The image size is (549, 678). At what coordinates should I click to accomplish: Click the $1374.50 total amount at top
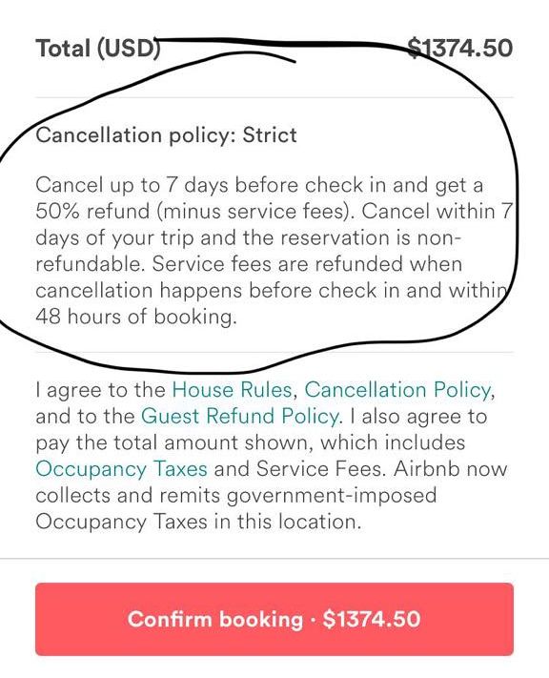tap(460, 48)
